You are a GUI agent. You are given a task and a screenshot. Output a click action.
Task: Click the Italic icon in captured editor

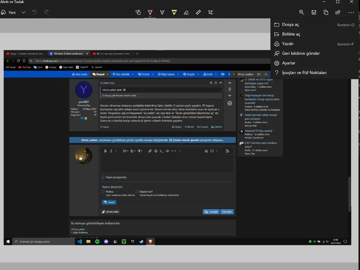(111, 151)
